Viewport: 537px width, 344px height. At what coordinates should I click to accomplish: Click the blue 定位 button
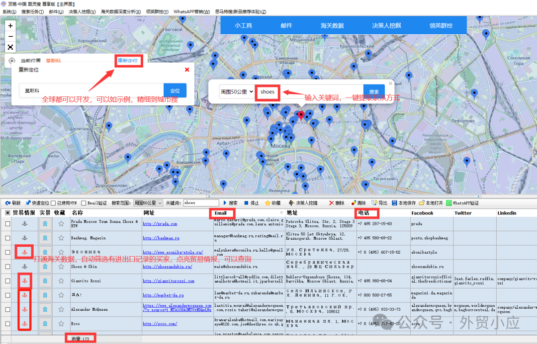pyautogui.click(x=175, y=91)
